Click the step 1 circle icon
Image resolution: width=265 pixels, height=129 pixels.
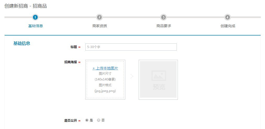coord(35,17)
